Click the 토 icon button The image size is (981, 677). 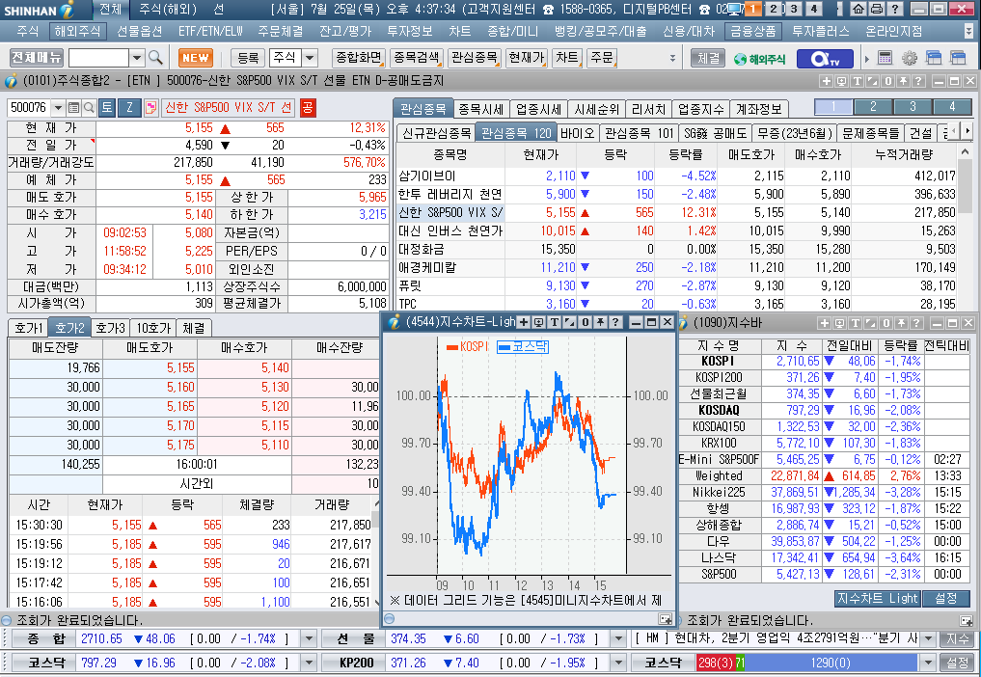pos(107,108)
